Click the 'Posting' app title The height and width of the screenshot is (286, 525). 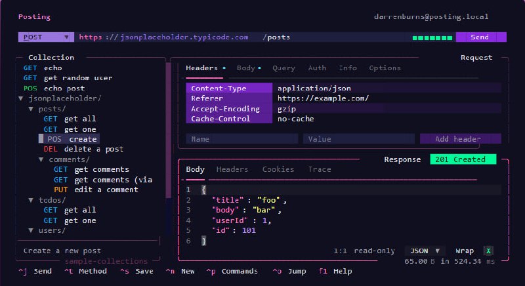coord(34,16)
